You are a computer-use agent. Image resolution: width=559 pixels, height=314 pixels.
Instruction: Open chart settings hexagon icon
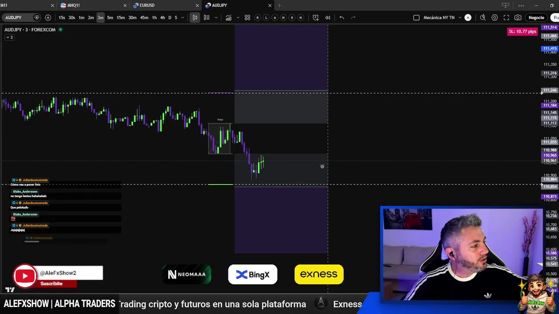[494, 17]
